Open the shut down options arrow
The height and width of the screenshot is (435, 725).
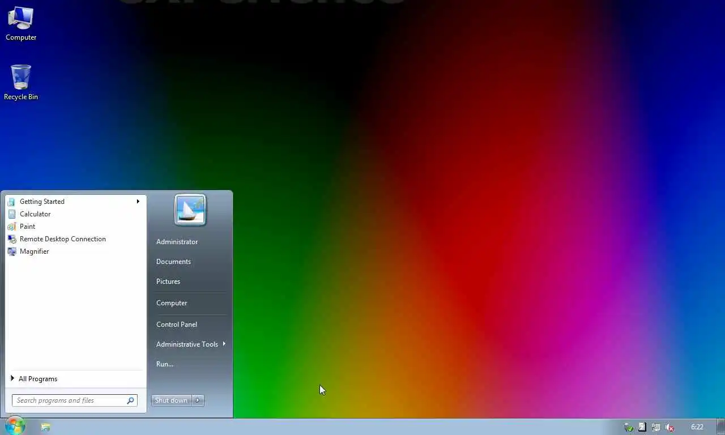tap(198, 400)
